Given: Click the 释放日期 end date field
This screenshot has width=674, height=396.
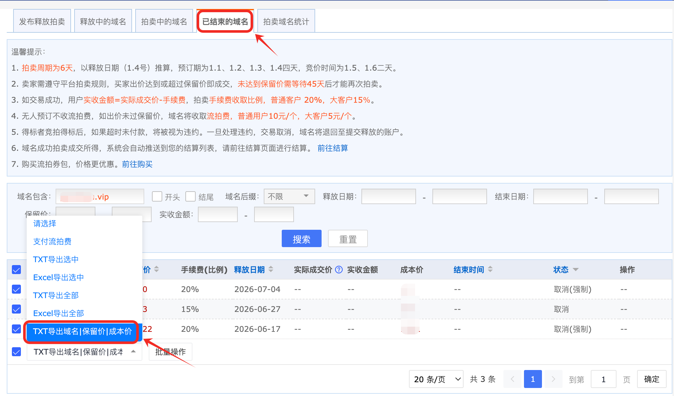Looking at the screenshot, I should 460,196.
